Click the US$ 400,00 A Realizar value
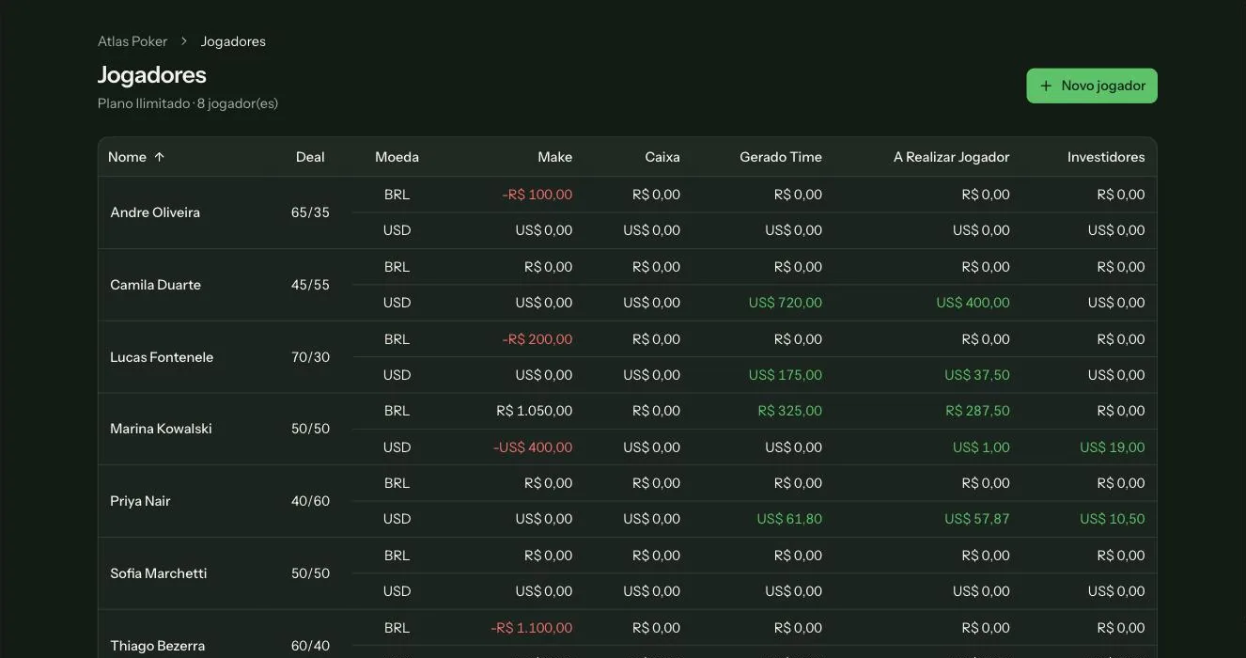1246x658 pixels. coord(973,303)
